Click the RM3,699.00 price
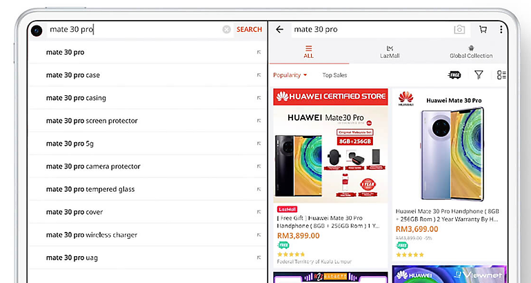The image size is (531, 283). [x=417, y=228]
